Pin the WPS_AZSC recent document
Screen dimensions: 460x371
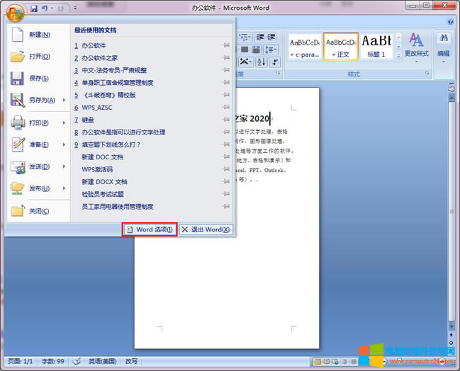[x=226, y=108]
